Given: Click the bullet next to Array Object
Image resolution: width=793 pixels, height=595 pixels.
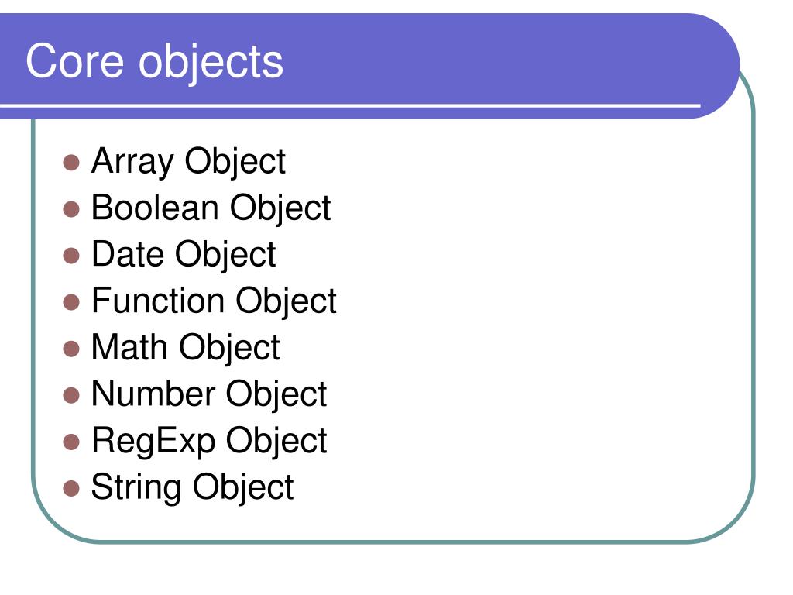Looking at the screenshot, I should (71, 163).
